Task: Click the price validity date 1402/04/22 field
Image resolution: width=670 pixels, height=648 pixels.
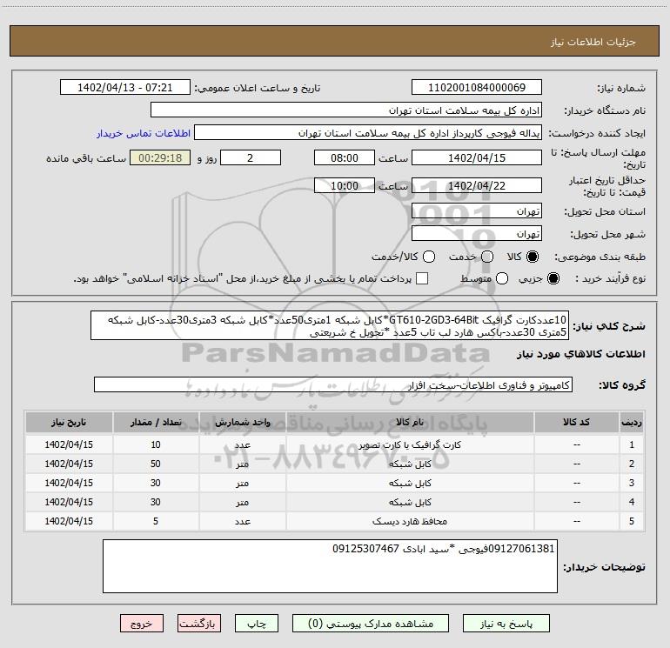Action: (477, 185)
